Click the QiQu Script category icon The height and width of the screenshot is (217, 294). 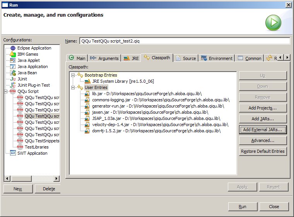pyautogui.click(x=13, y=91)
